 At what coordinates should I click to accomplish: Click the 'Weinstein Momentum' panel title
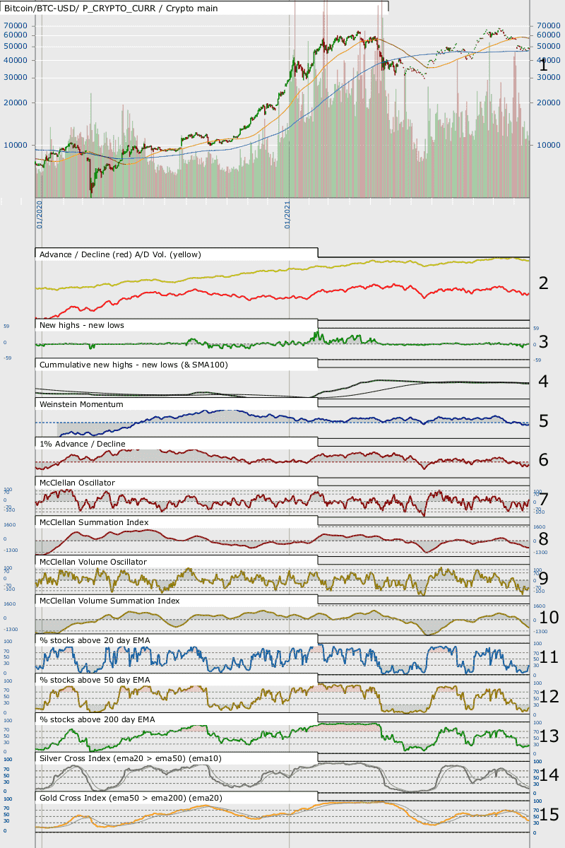[x=82, y=404]
